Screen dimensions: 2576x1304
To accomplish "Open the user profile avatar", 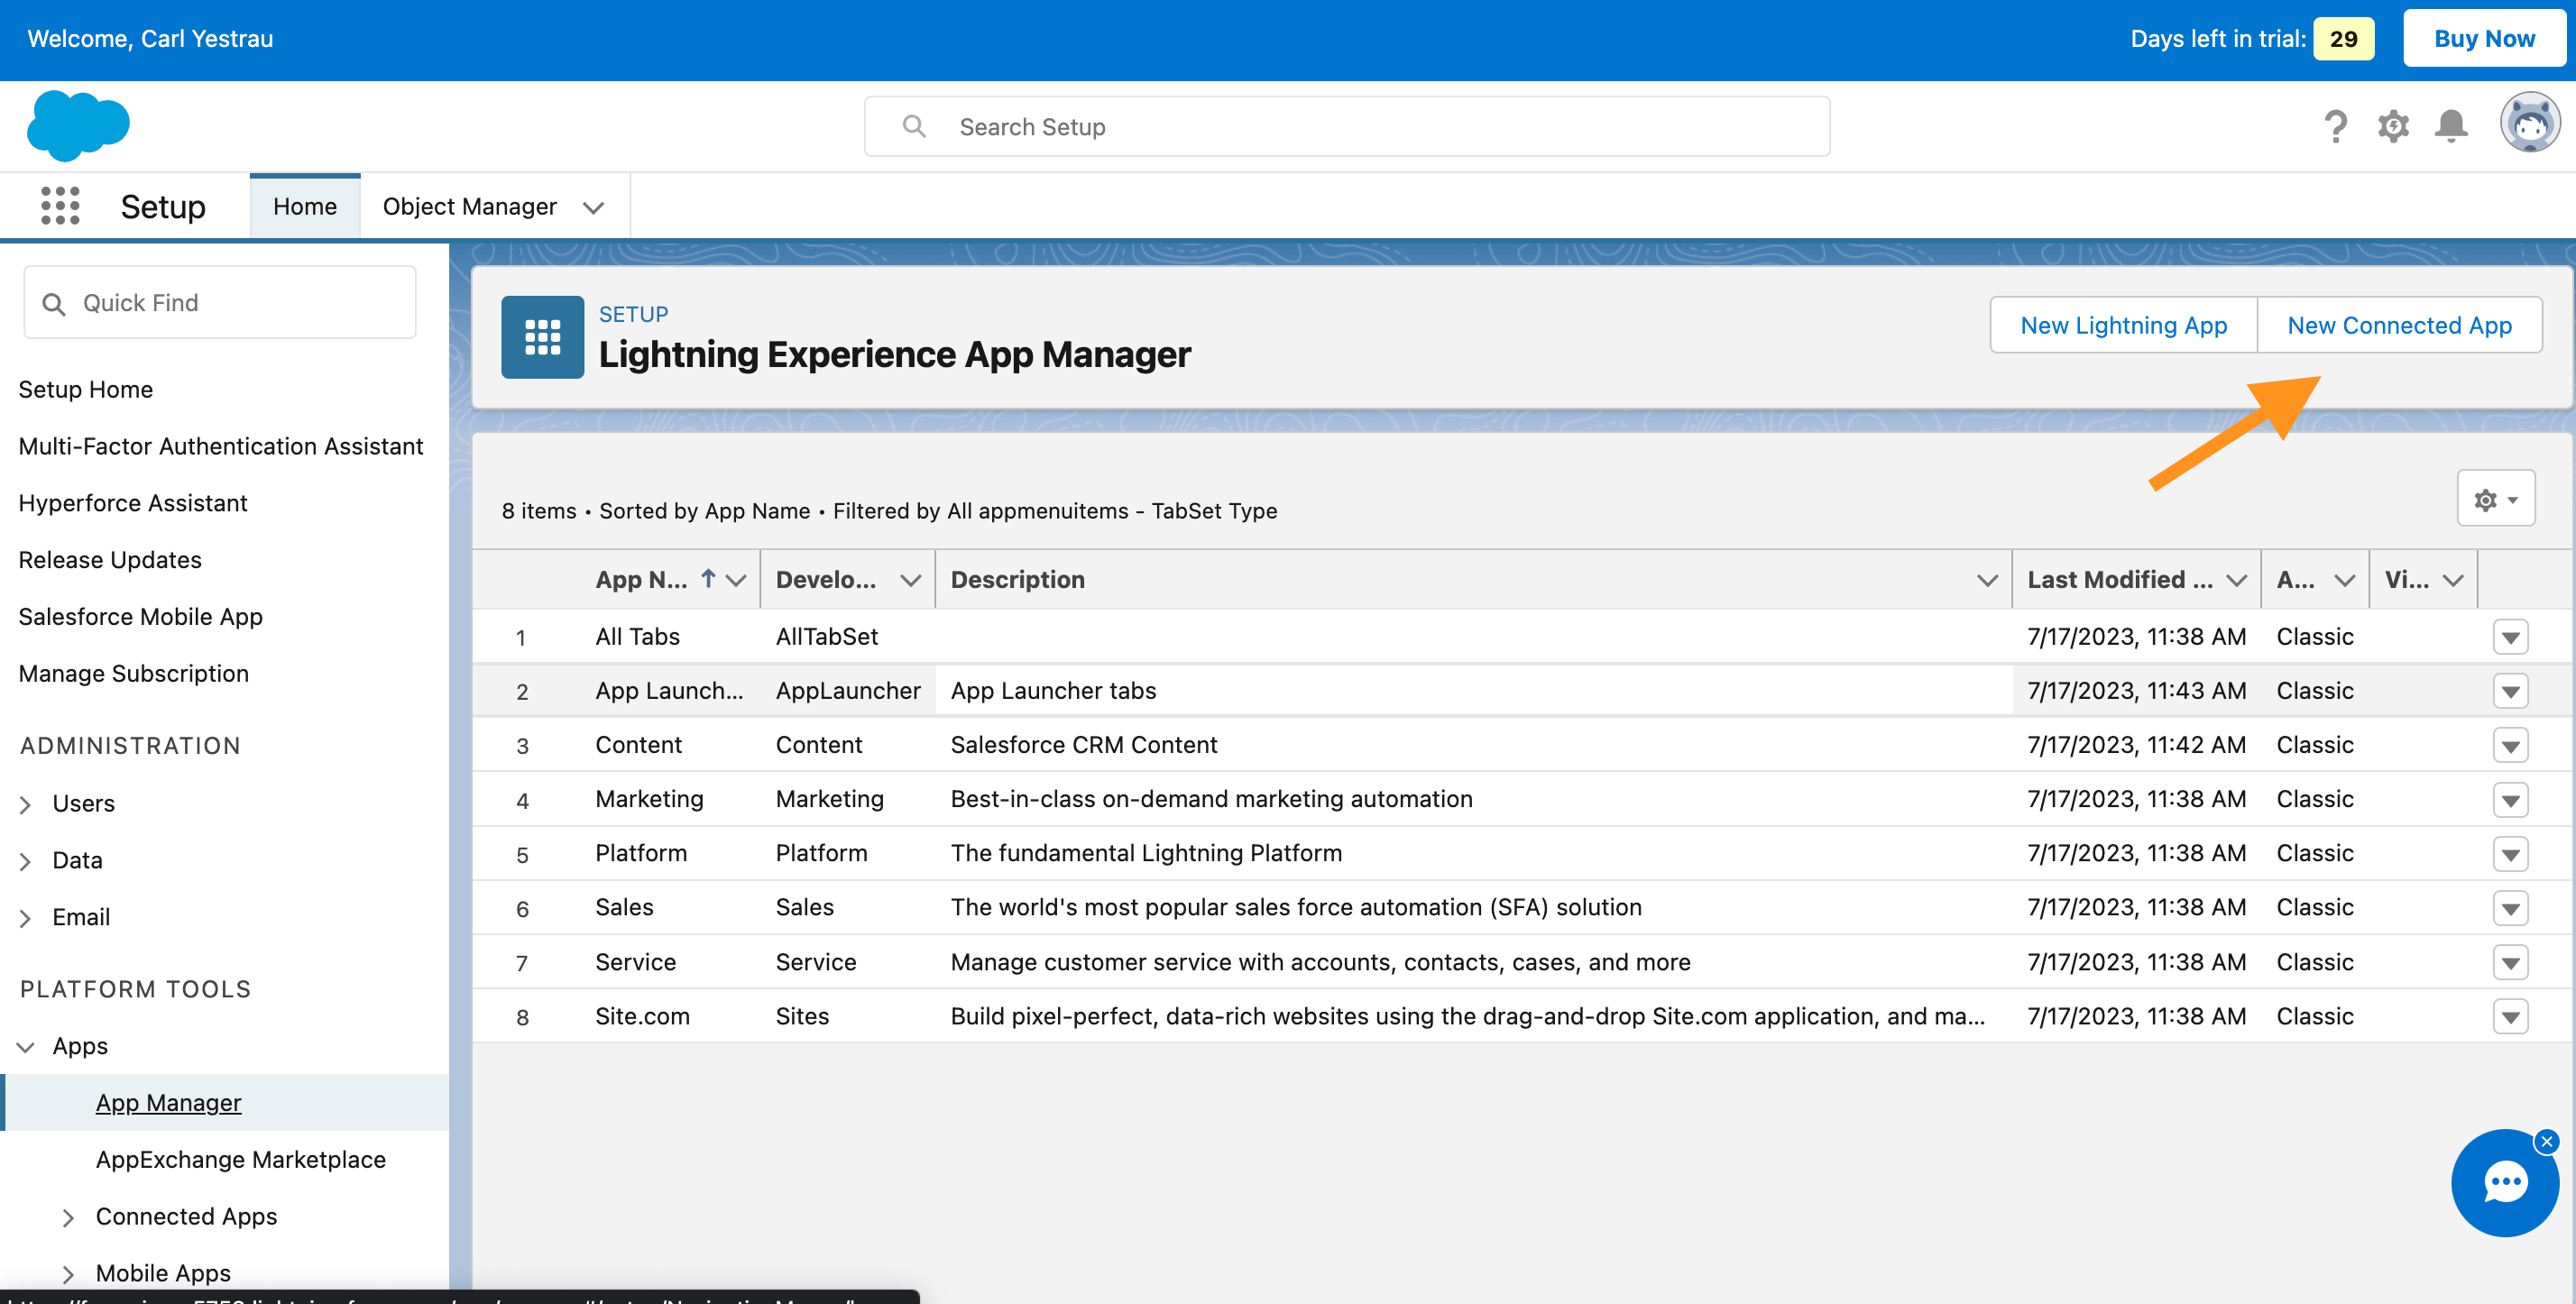I will coord(2530,123).
